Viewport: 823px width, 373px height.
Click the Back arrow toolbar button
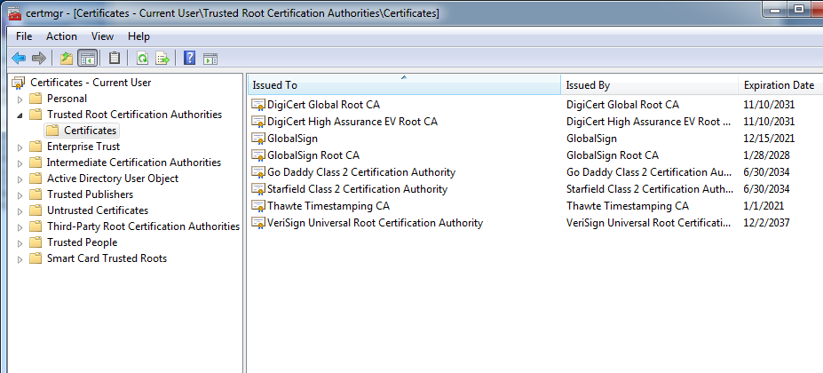pyautogui.click(x=18, y=59)
